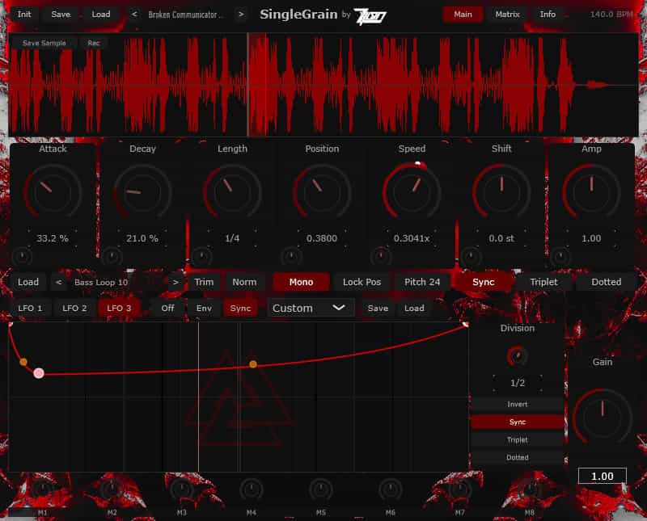Viewport: 647px width, 521px height.
Task: Set LFO mode to Env
Action: pyautogui.click(x=204, y=309)
